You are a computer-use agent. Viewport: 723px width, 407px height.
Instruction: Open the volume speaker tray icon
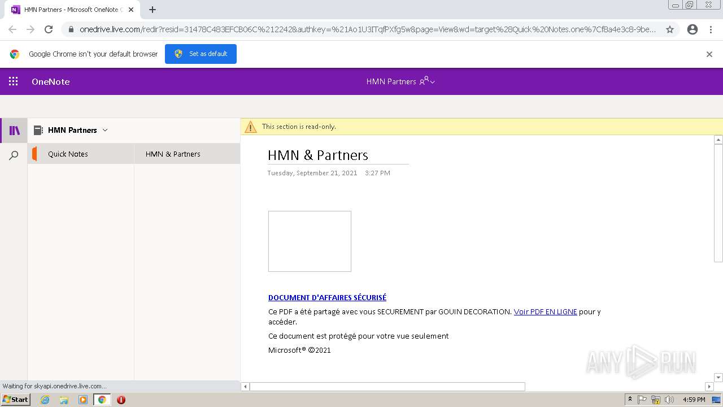click(669, 400)
